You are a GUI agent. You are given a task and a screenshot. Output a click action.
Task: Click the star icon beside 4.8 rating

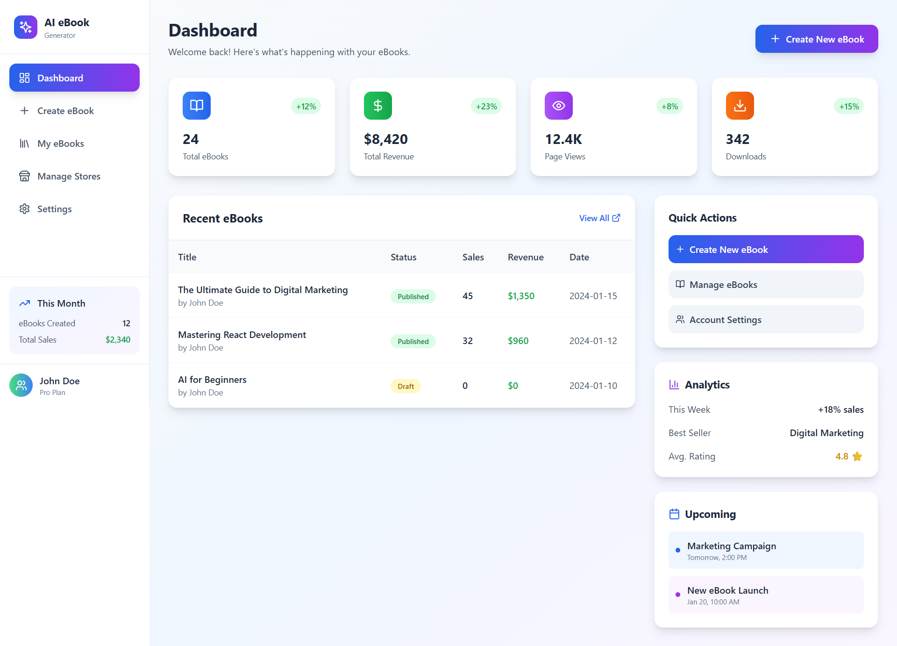[857, 456]
